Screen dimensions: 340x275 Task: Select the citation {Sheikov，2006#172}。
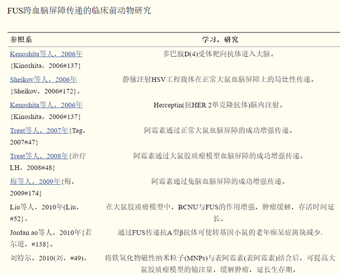point(46,91)
